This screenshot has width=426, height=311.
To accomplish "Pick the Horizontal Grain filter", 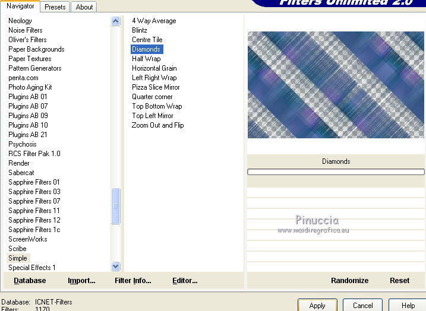I will [154, 68].
